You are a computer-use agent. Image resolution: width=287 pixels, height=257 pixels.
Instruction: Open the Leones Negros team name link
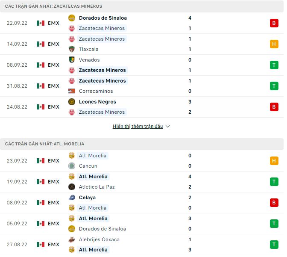(97, 102)
